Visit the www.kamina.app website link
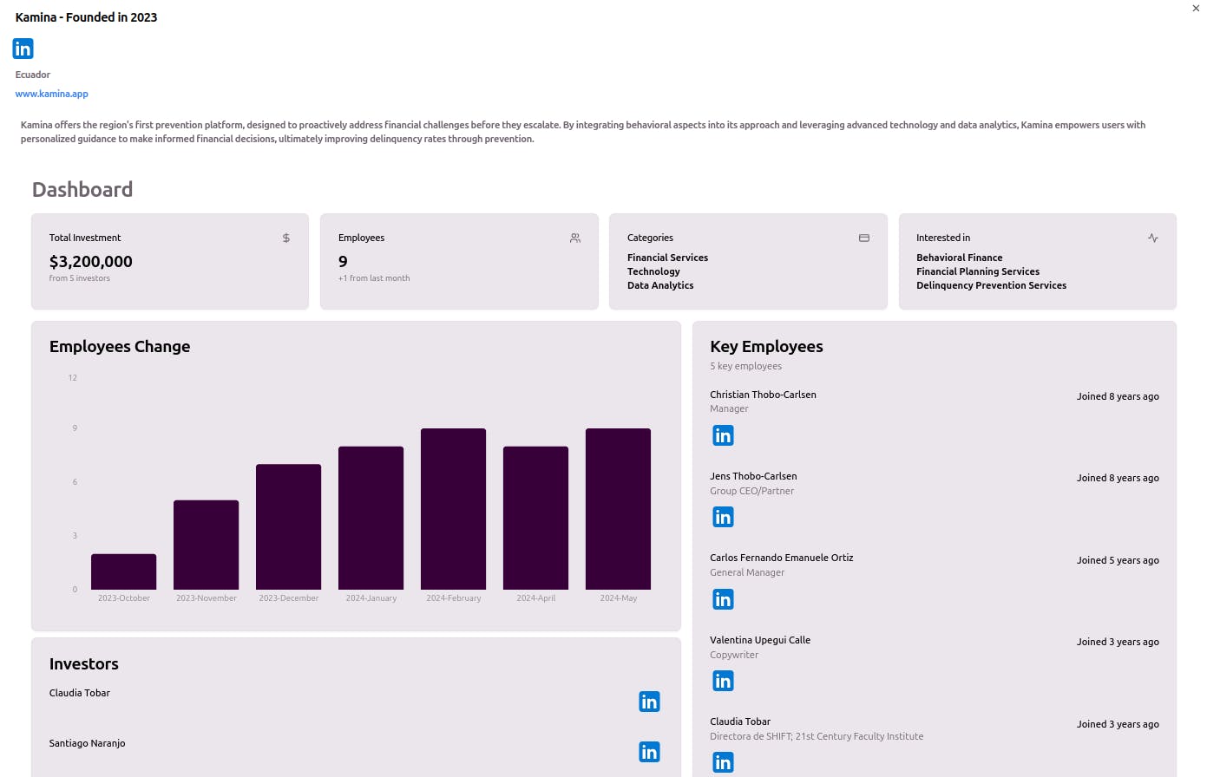 click(x=52, y=94)
